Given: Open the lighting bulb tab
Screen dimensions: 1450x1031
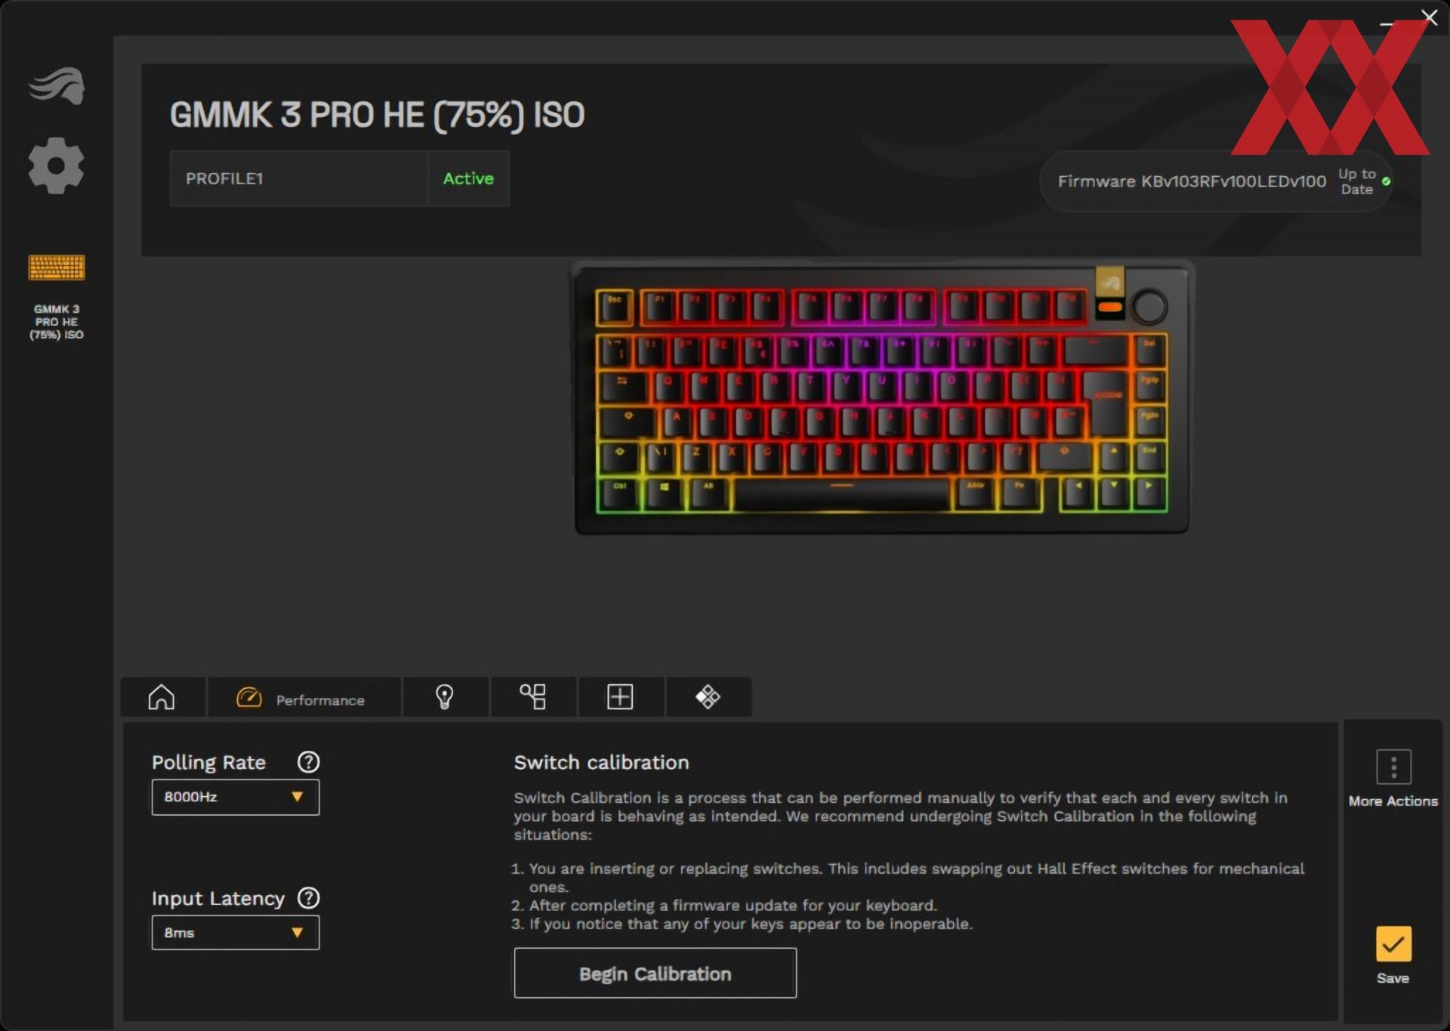Looking at the screenshot, I should pos(445,696).
